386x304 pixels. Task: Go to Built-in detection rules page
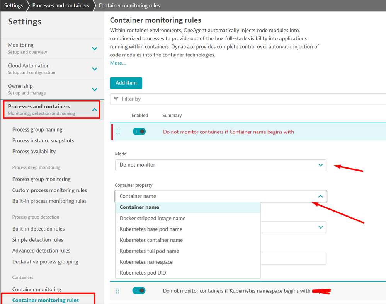[38, 229]
